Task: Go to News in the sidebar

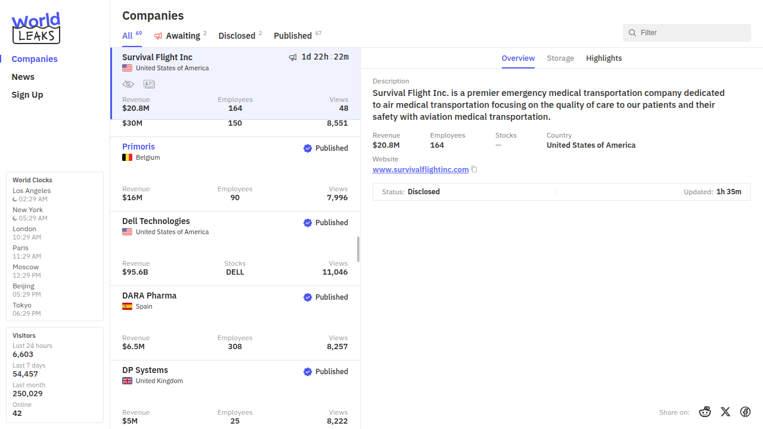Action: (x=23, y=77)
